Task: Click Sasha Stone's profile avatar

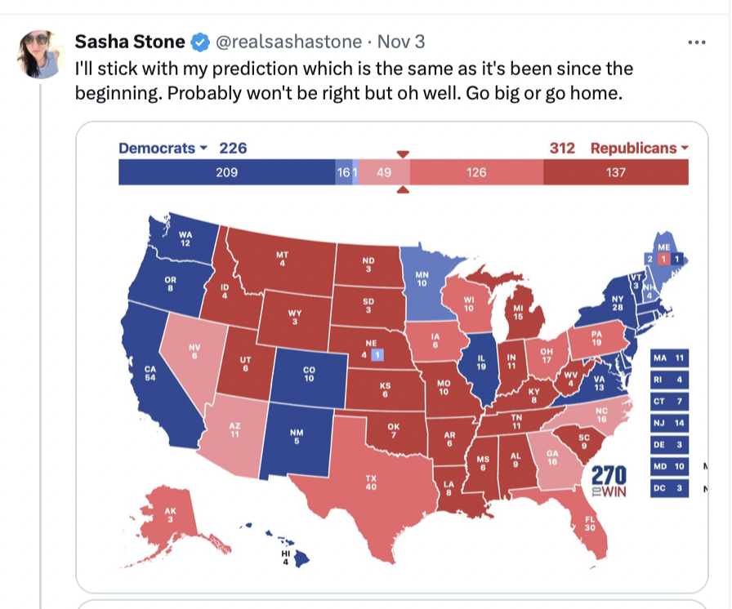Action: coord(40,54)
